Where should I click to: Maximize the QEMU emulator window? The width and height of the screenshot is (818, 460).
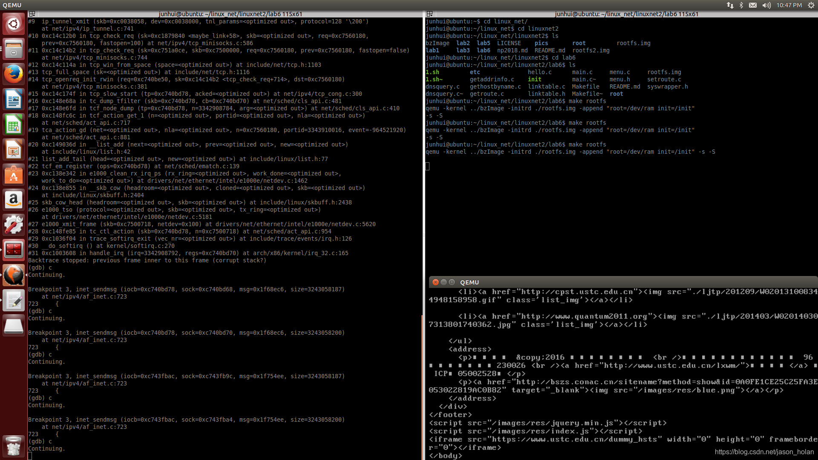pos(452,282)
